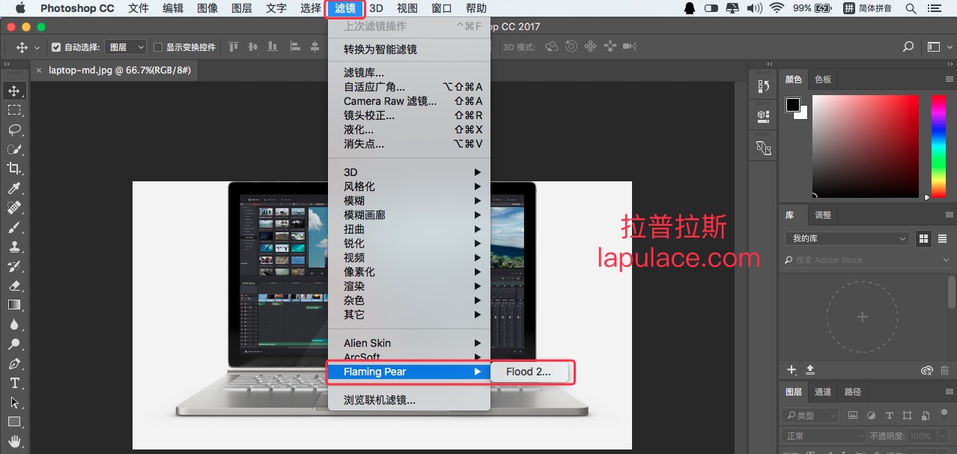Select the Crop tool
This screenshot has height=454, width=957.
[14, 169]
